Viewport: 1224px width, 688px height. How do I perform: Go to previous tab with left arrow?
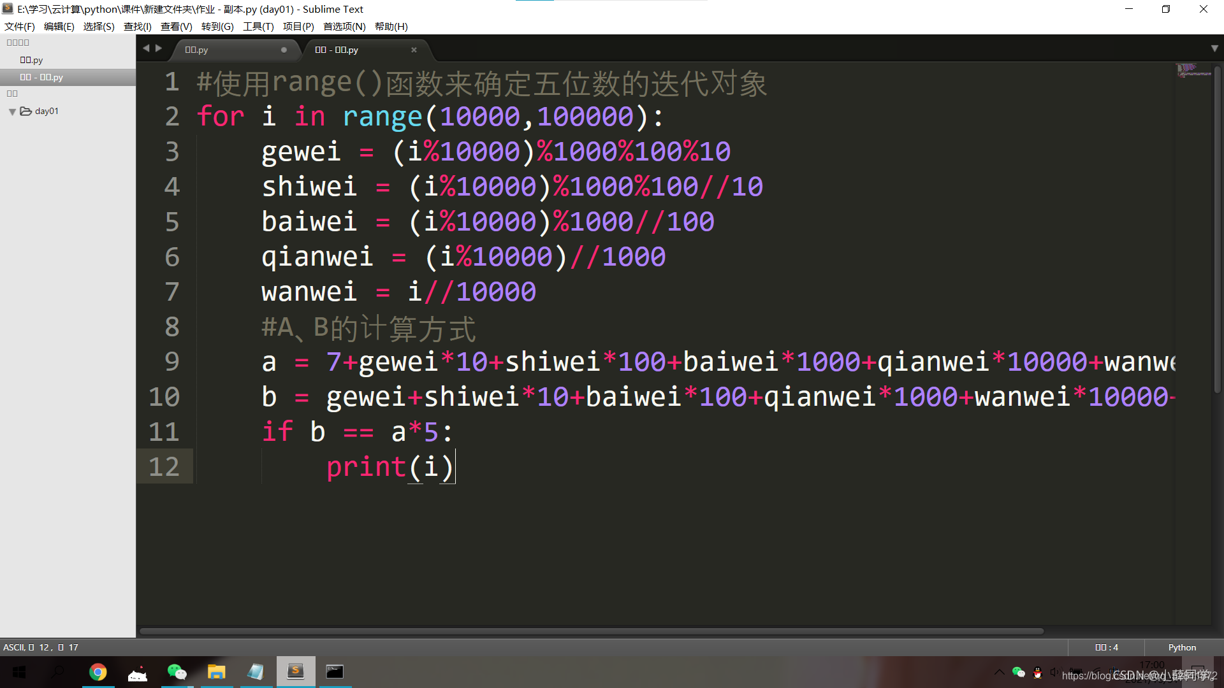tap(146, 48)
